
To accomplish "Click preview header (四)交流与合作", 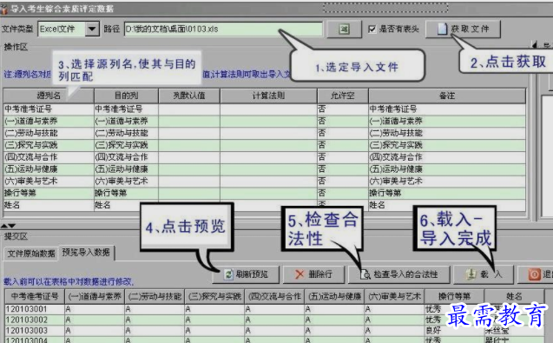I will pyautogui.click(x=274, y=296).
